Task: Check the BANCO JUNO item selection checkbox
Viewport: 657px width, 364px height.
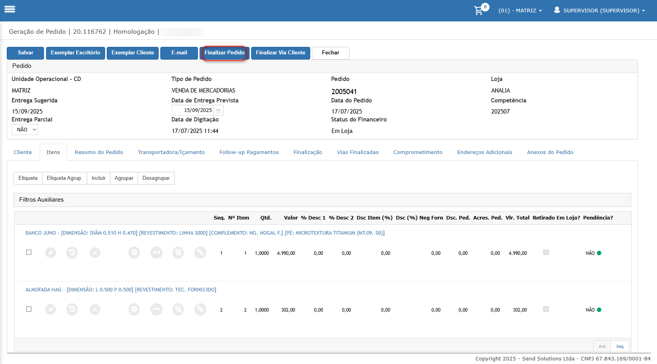Action: tap(29, 252)
